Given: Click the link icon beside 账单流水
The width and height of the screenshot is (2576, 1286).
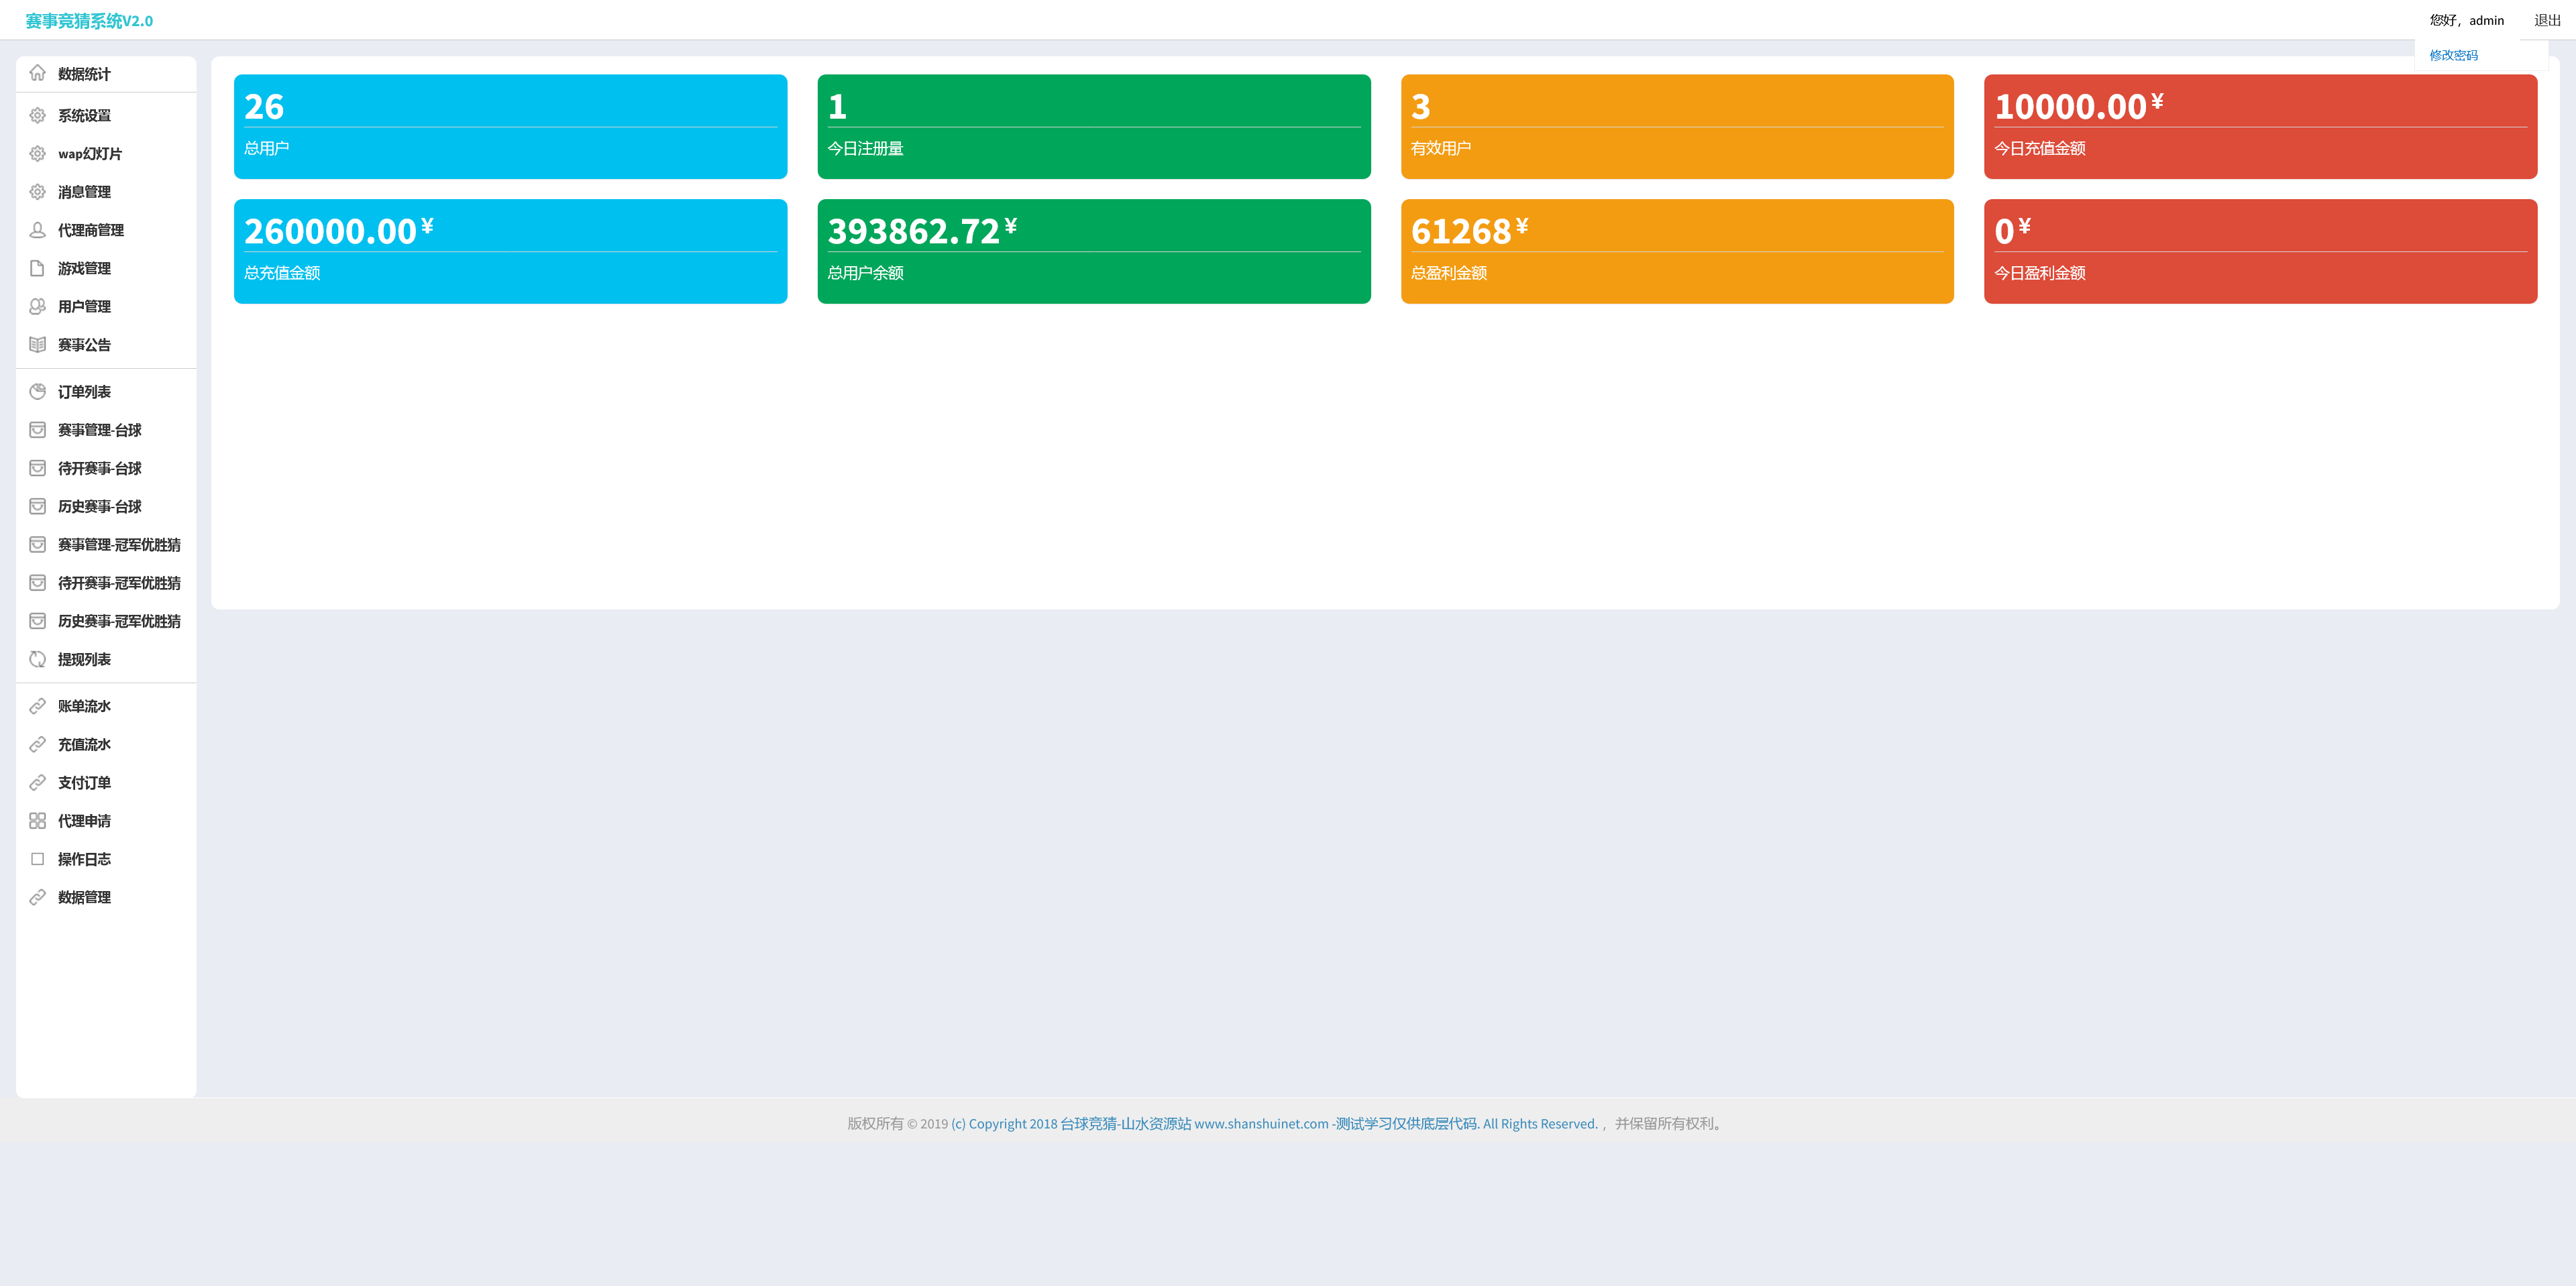Looking at the screenshot, I should coord(37,707).
